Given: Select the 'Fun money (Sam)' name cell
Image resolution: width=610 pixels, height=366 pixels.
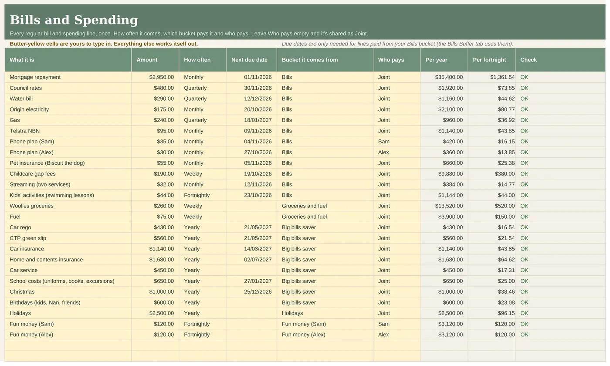Looking at the screenshot, I should coord(68,324).
